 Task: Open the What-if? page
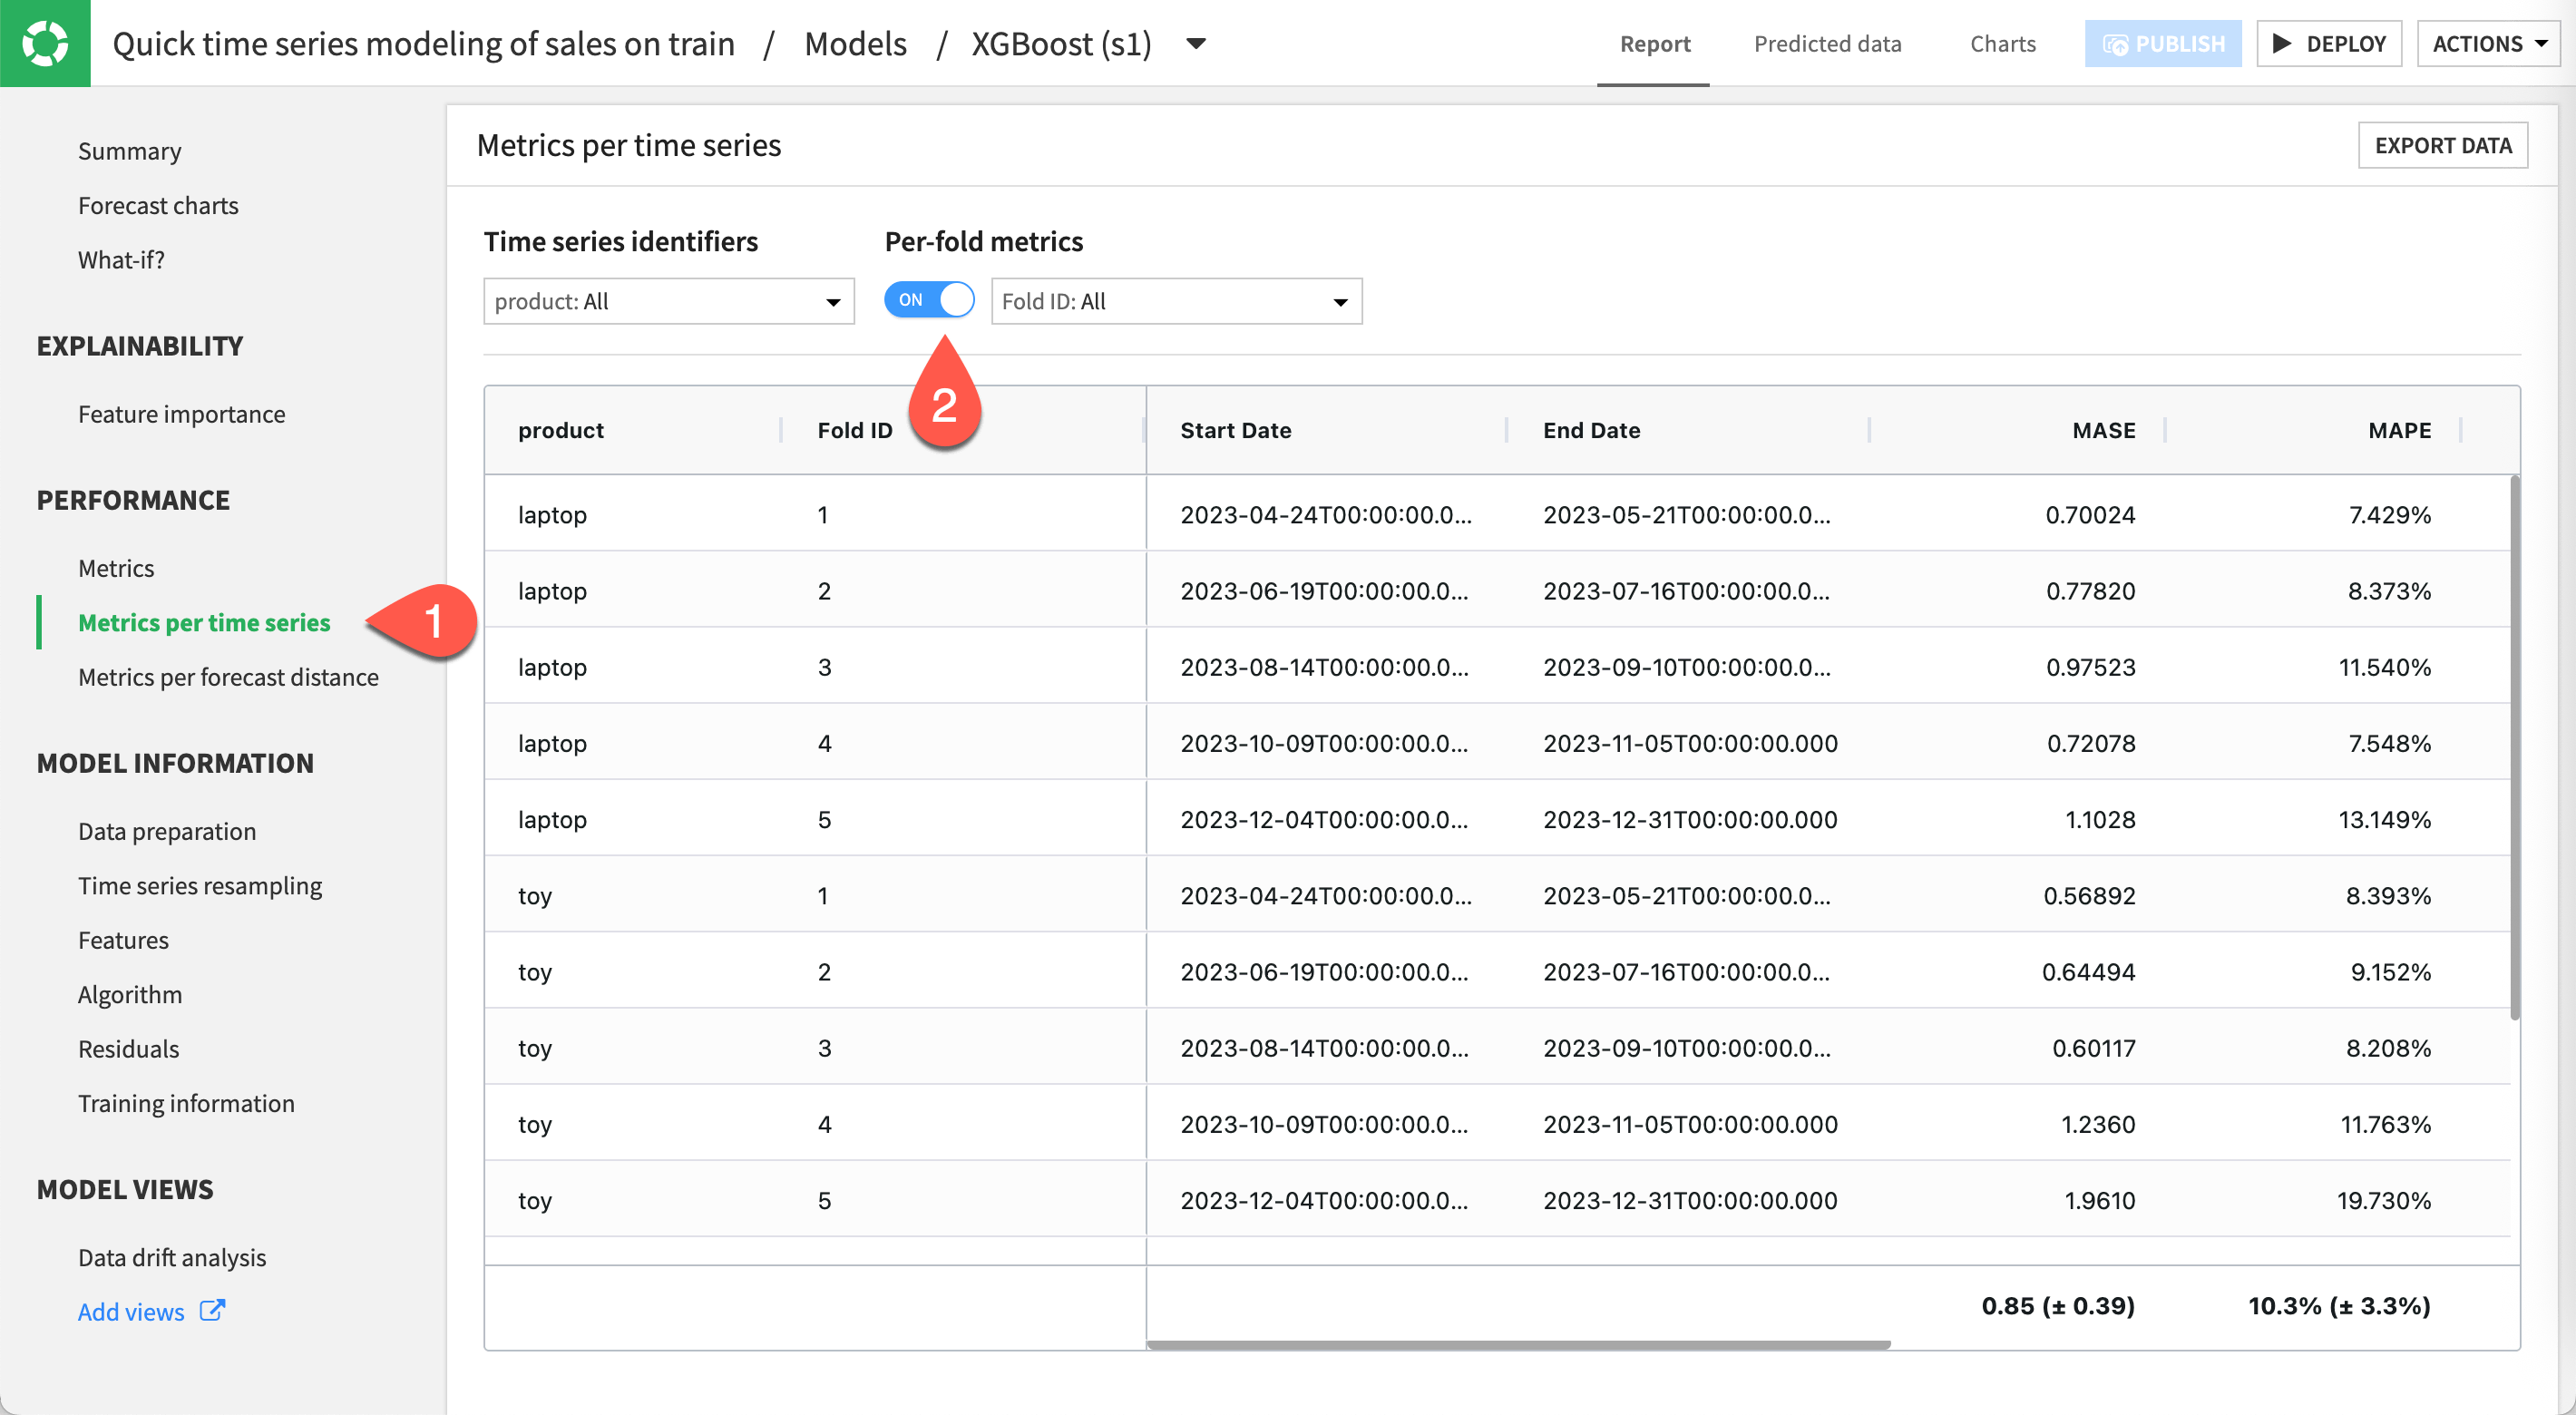[x=120, y=259]
